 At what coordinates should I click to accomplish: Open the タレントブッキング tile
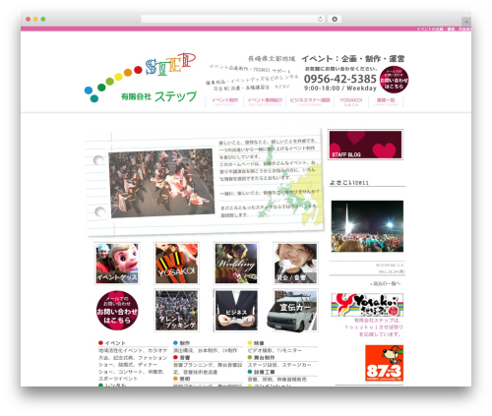pyautogui.click(x=176, y=310)
